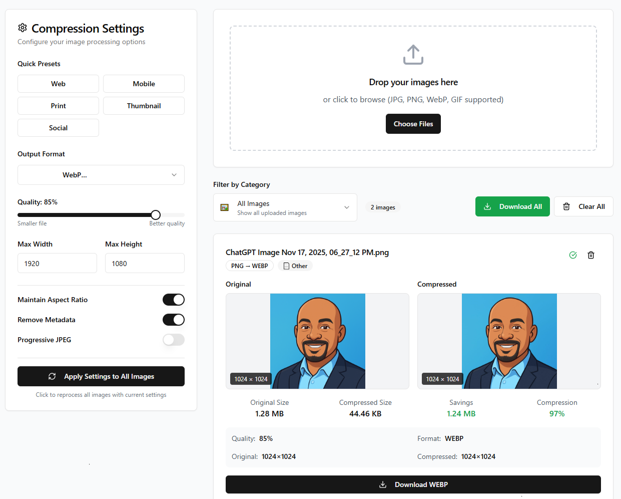Viewport: 621px width, 499px height.
Task: Click the 'Format: WEBP' detail text
Action: [x=440, y=438]
